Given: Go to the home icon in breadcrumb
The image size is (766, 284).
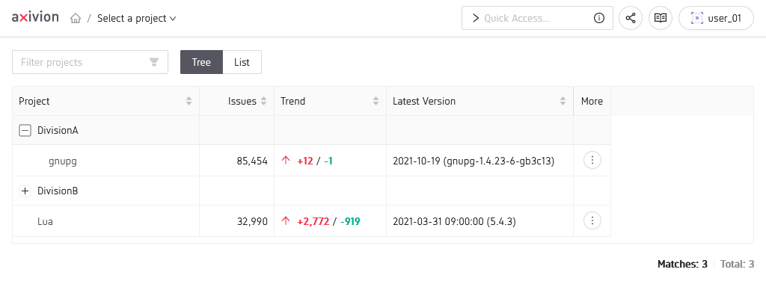Looking at the screenshot, I should (x=76, y=19).
